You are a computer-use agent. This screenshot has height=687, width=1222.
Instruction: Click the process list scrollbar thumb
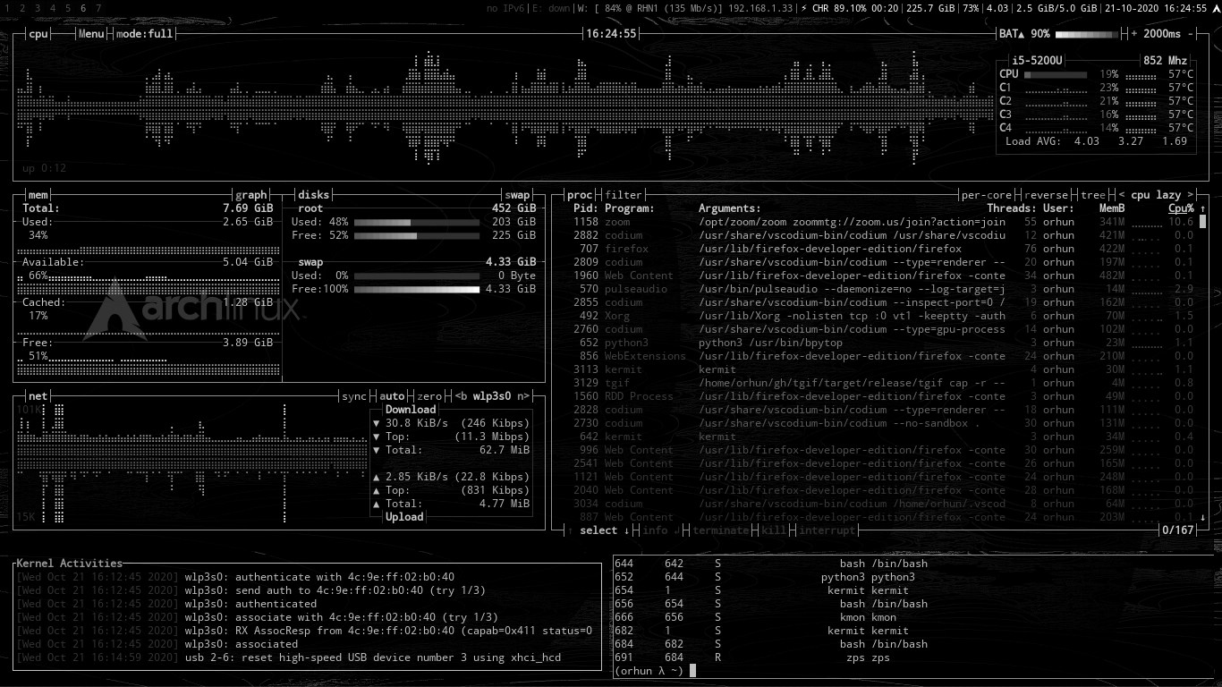click(1202, 222)
